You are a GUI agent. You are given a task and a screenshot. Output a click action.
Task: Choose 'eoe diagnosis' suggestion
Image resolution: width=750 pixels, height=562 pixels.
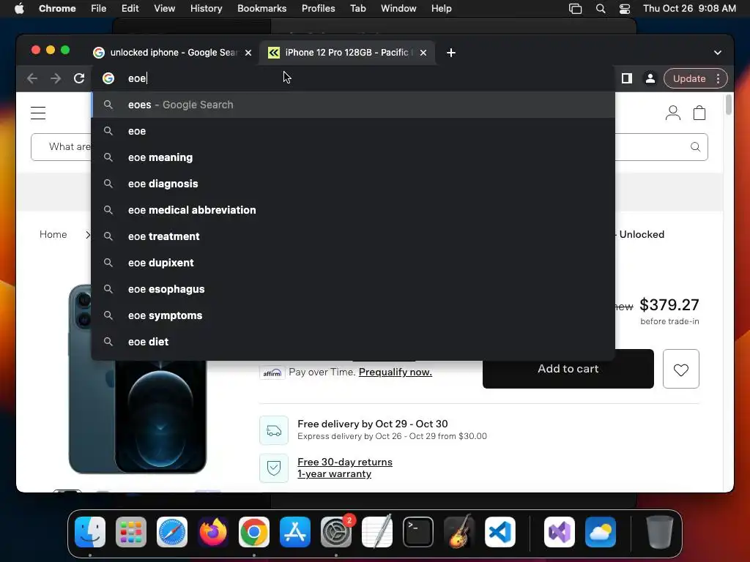click(353, 184)
